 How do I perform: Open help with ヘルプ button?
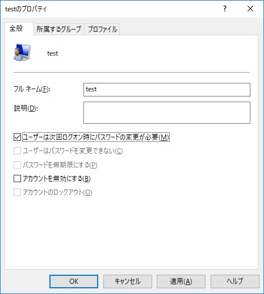tap(235, 282)
